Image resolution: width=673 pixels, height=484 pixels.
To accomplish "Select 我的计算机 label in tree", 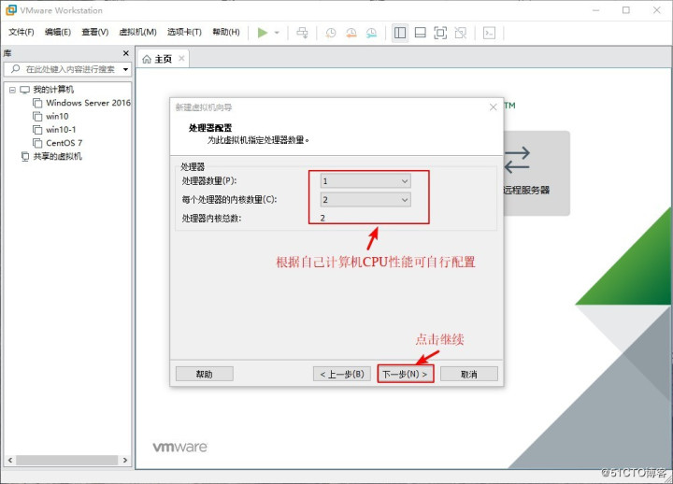I will 53,90.
